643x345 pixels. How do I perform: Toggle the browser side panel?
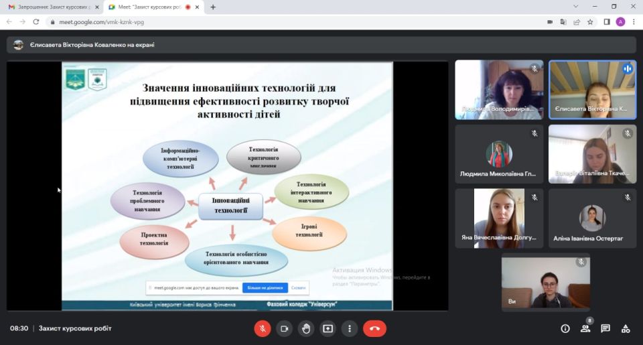607,22
